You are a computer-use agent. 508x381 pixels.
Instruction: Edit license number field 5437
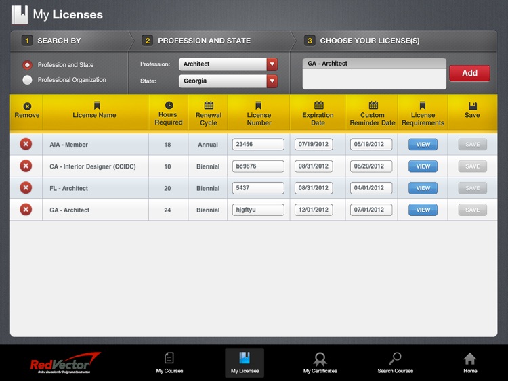pos(258,187)
